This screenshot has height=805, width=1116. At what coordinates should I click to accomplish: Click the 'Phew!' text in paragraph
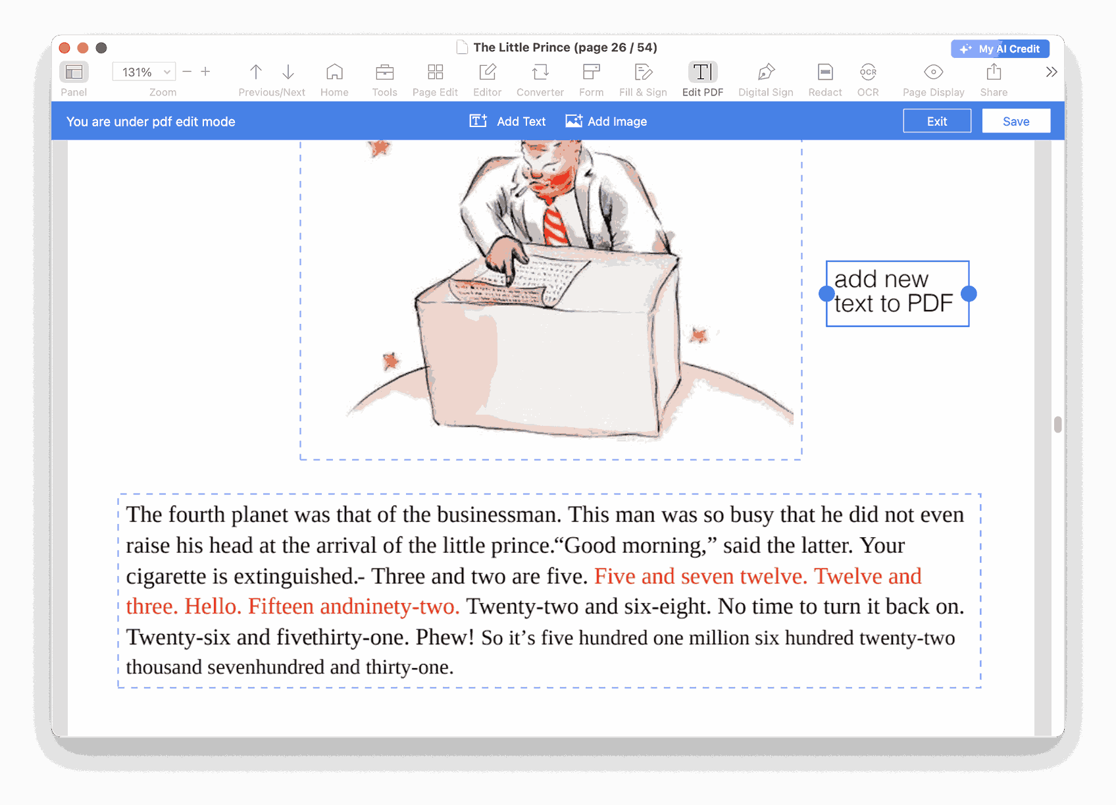[x=445, y=637]
